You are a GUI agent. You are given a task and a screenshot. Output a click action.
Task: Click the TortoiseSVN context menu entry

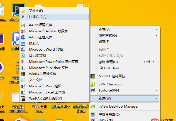(124, 90)
